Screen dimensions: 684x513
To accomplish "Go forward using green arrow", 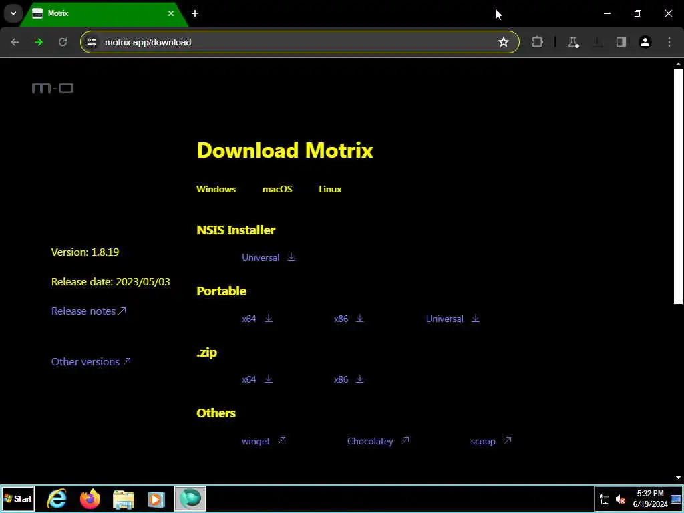I will point(39,42).
